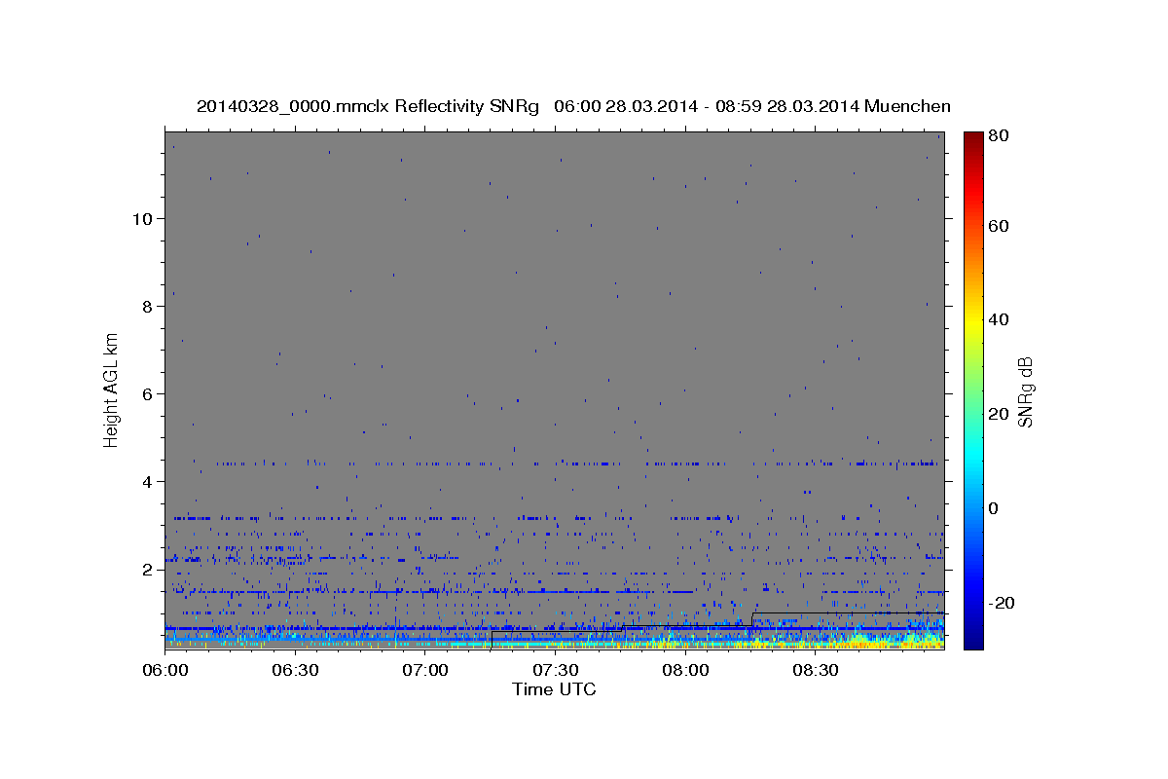Viewport: 1168px width, 779px height.
Task: Click height axis label '10'
Action: click(x=141, y=218)
